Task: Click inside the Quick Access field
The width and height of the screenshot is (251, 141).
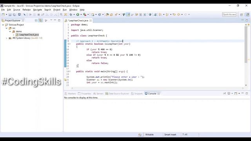Action: click(229, 14)
